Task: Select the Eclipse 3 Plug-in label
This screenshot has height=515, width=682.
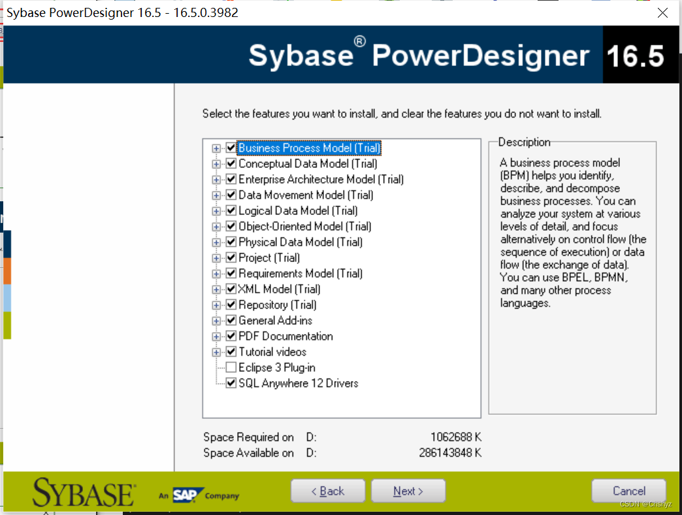Action: 276,367
